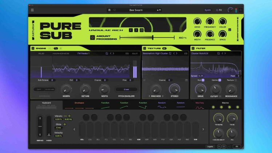
Task: Go to next engine after FM Nasko 1
Action: (x=113, y=53)
